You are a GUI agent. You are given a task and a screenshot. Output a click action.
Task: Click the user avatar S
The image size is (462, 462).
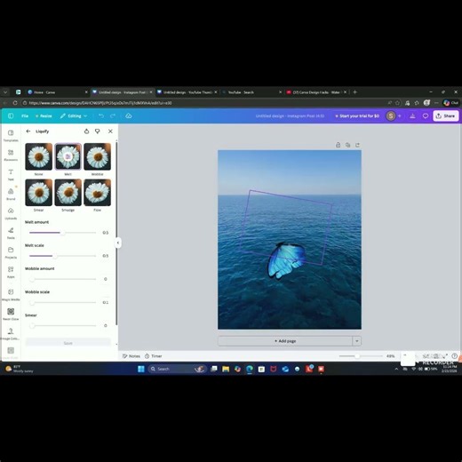[x=391, y=115]
